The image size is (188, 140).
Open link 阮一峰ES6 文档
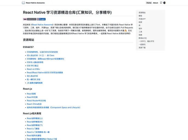coord(33,79)
